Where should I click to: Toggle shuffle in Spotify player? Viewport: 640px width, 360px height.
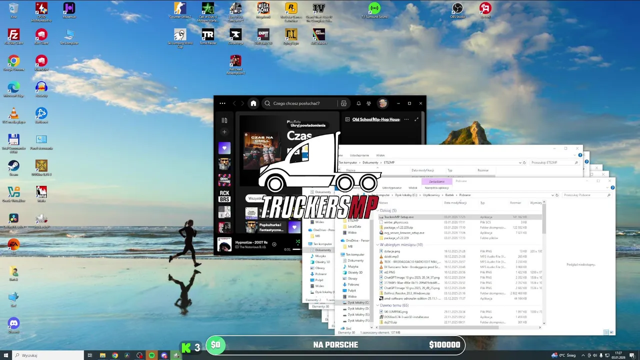[297, 242]
